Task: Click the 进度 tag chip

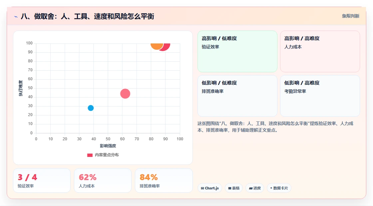Action: coord(255,188)
